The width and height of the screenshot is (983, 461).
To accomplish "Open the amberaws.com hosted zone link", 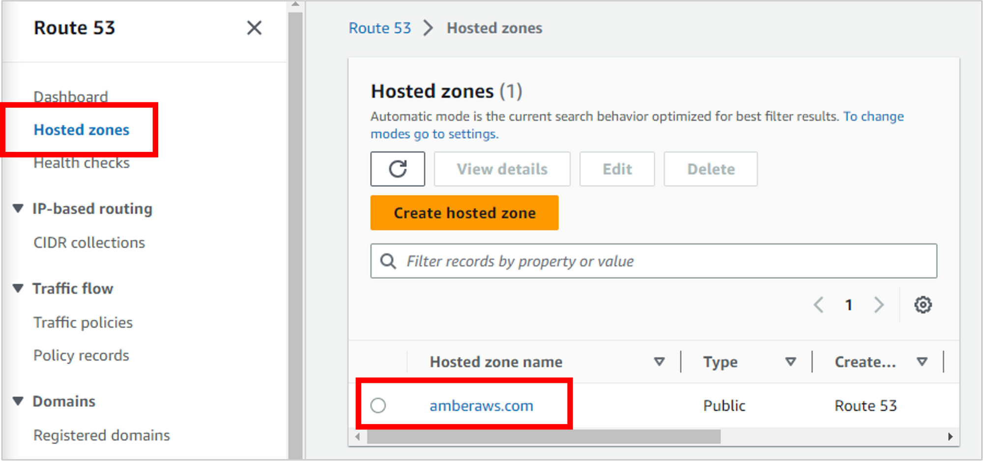I will (x=481, y=406).
